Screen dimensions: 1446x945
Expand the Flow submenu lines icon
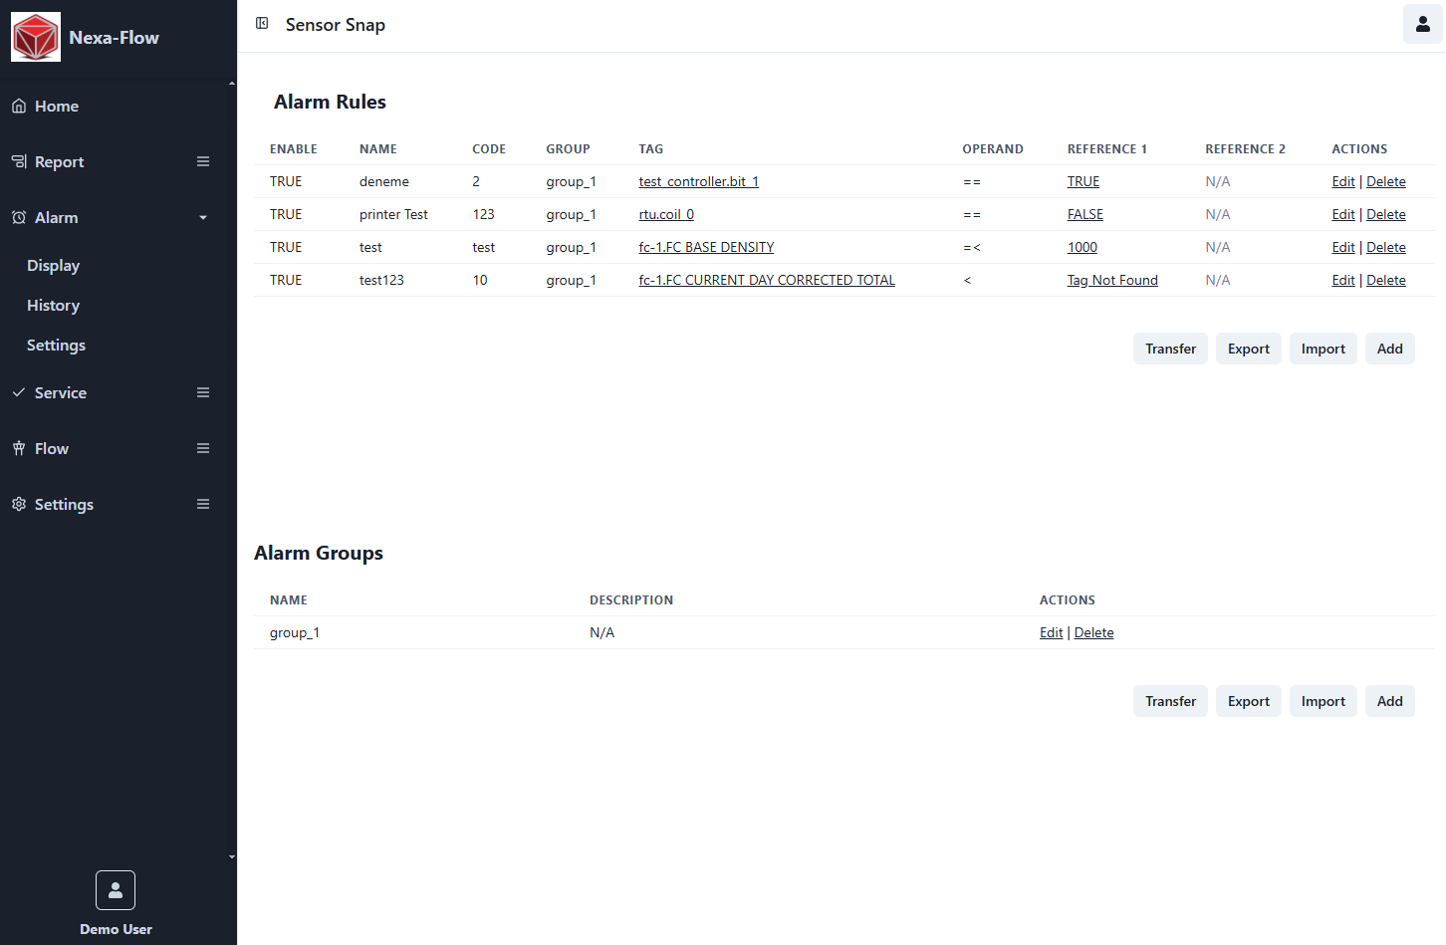(x=203, y=448)
